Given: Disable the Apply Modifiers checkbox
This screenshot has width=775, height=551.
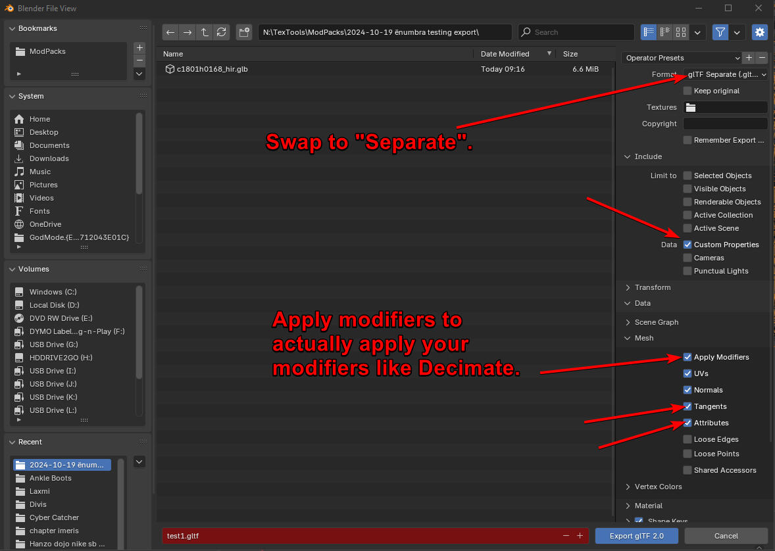Looking at the screenshot, I should coord(687,357).
